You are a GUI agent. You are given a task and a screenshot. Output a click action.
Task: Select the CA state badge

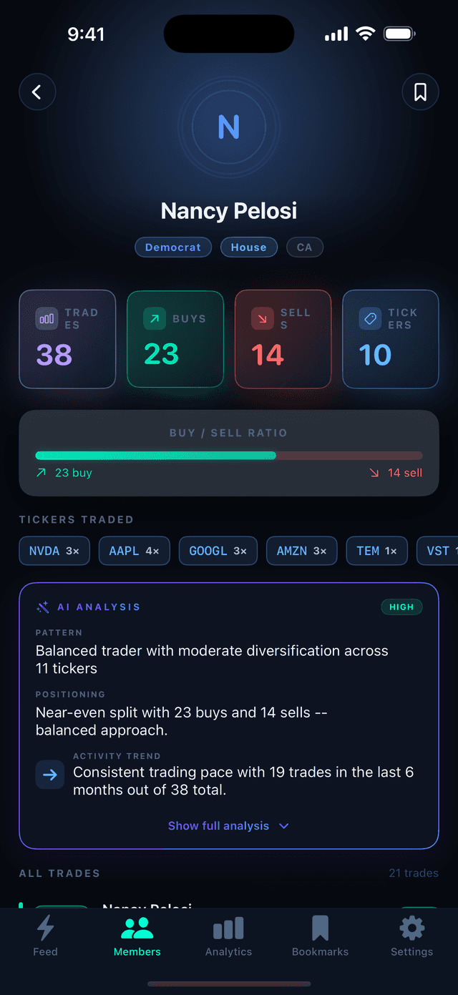pyautogui.click(x=304, y=247)
